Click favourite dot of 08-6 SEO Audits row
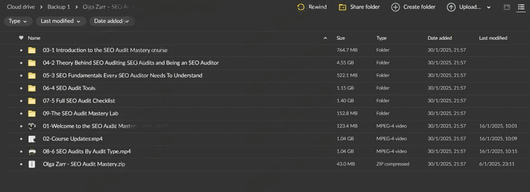 (x=21, y=152)
